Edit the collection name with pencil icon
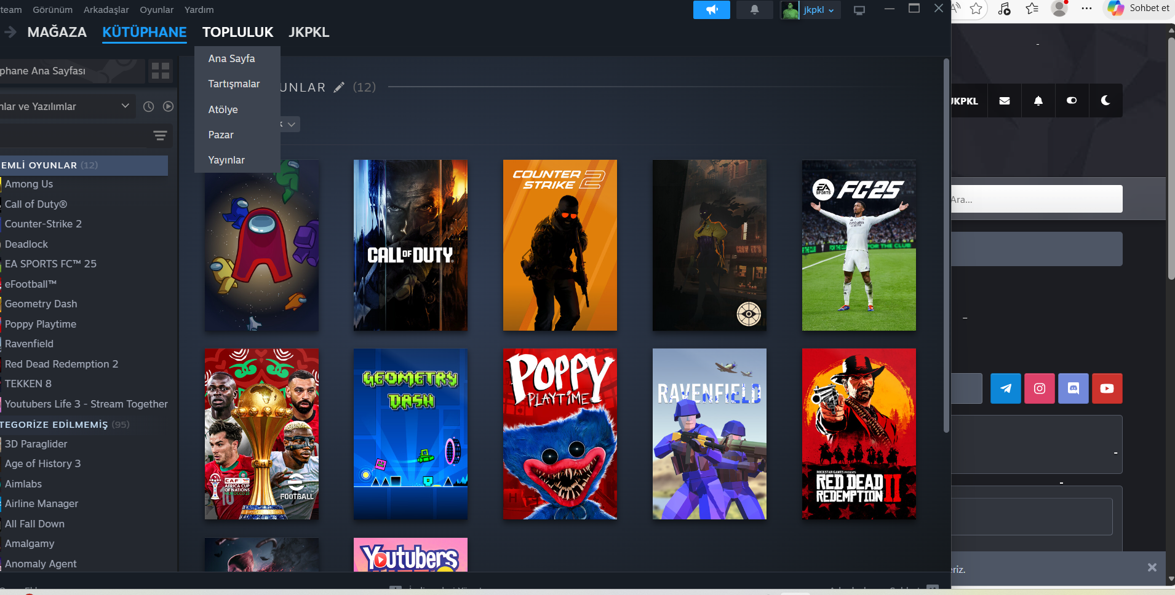 pyautogui.click(x=339, y=87)
